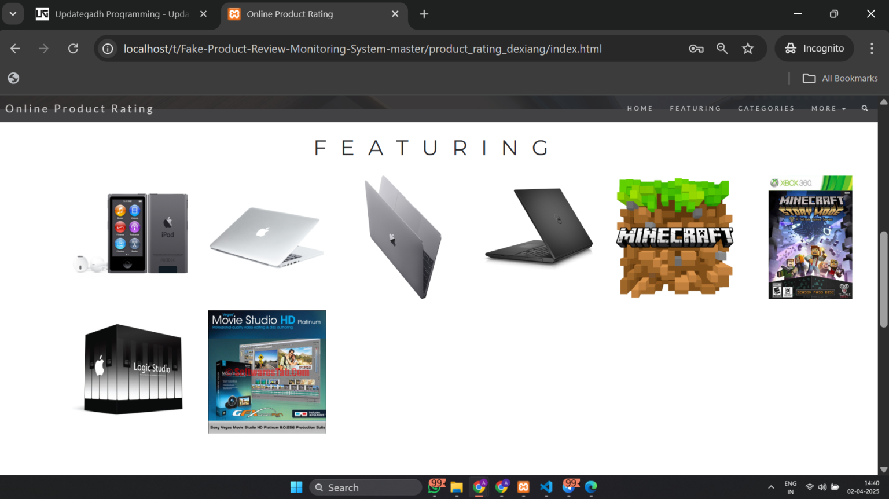The image size is (889, 499).
Task: Open XAMPP from the taskbar
Action: [x=523, y=487]
